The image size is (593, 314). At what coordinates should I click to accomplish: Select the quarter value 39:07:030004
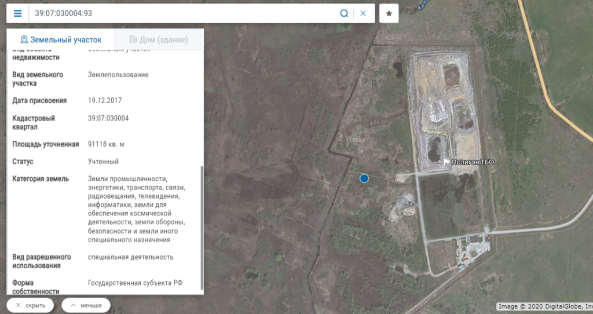[x=108, y=118]
